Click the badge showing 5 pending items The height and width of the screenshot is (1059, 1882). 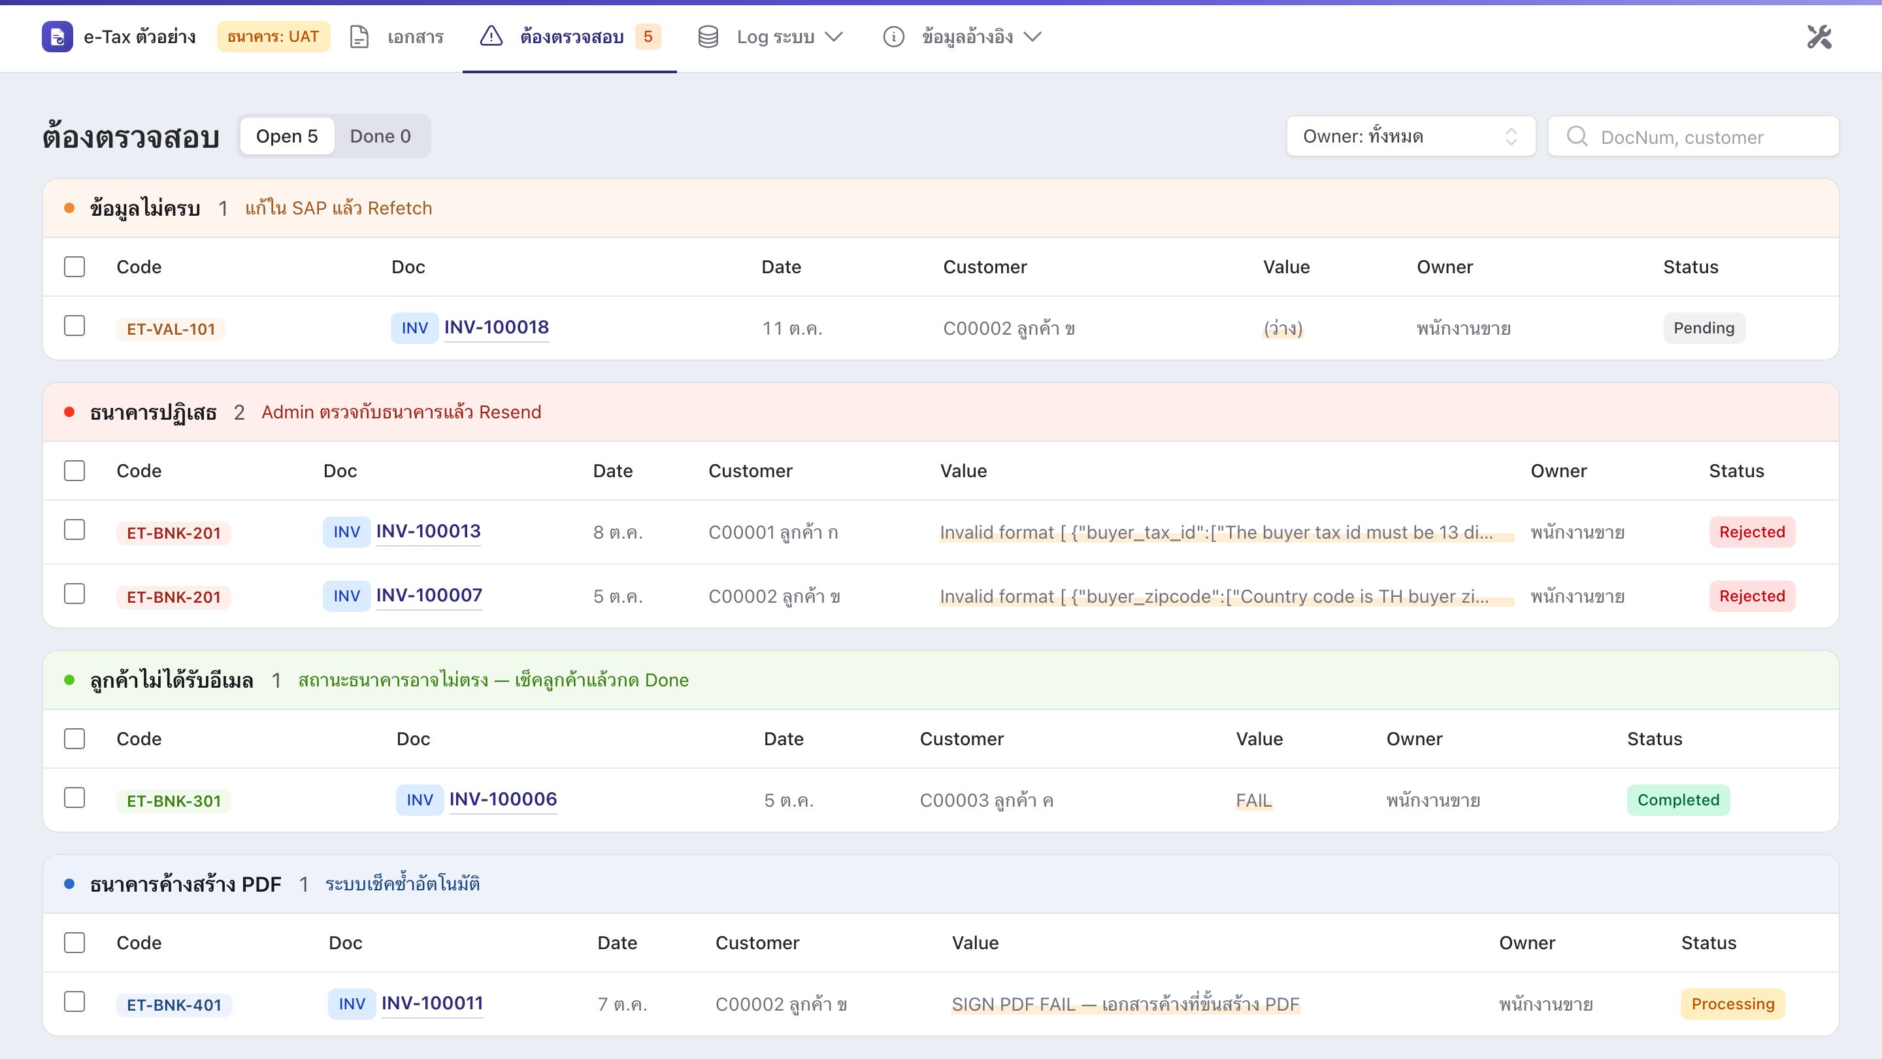(648, 37)
